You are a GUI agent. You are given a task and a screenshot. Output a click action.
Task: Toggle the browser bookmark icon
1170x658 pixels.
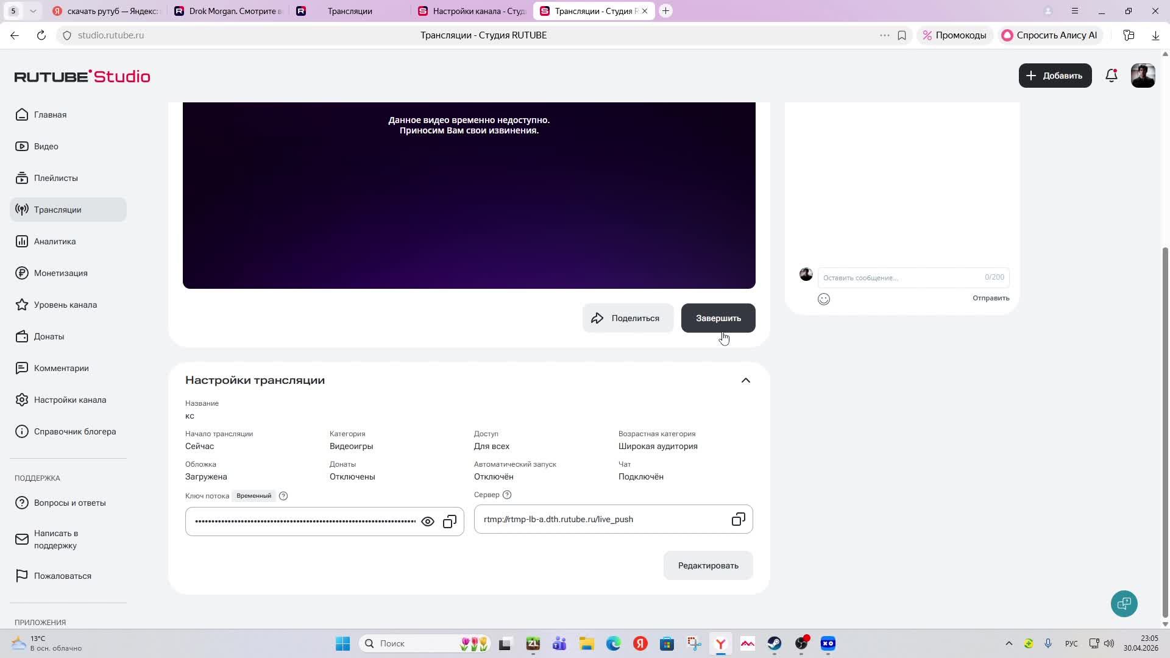coord(902,35)
